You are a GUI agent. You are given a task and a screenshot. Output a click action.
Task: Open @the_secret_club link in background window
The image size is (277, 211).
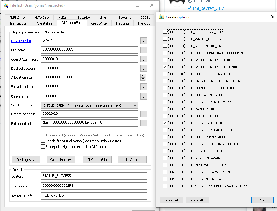[x=206, y=8]
